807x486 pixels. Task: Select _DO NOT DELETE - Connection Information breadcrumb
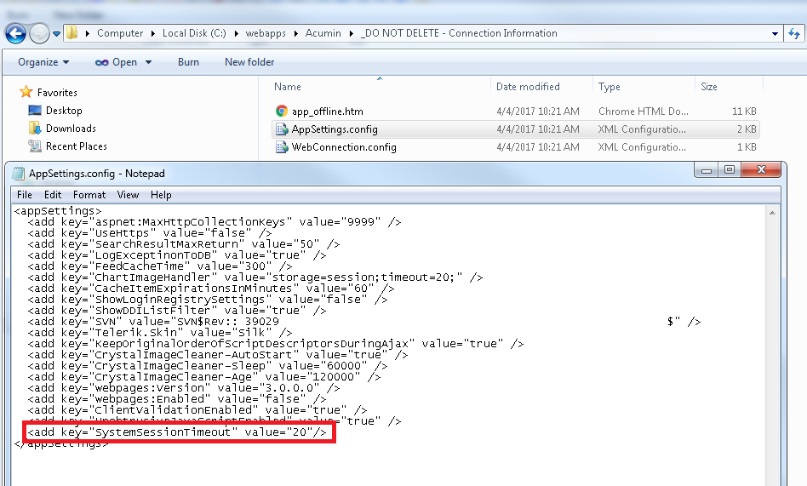[x=459, y=33]
